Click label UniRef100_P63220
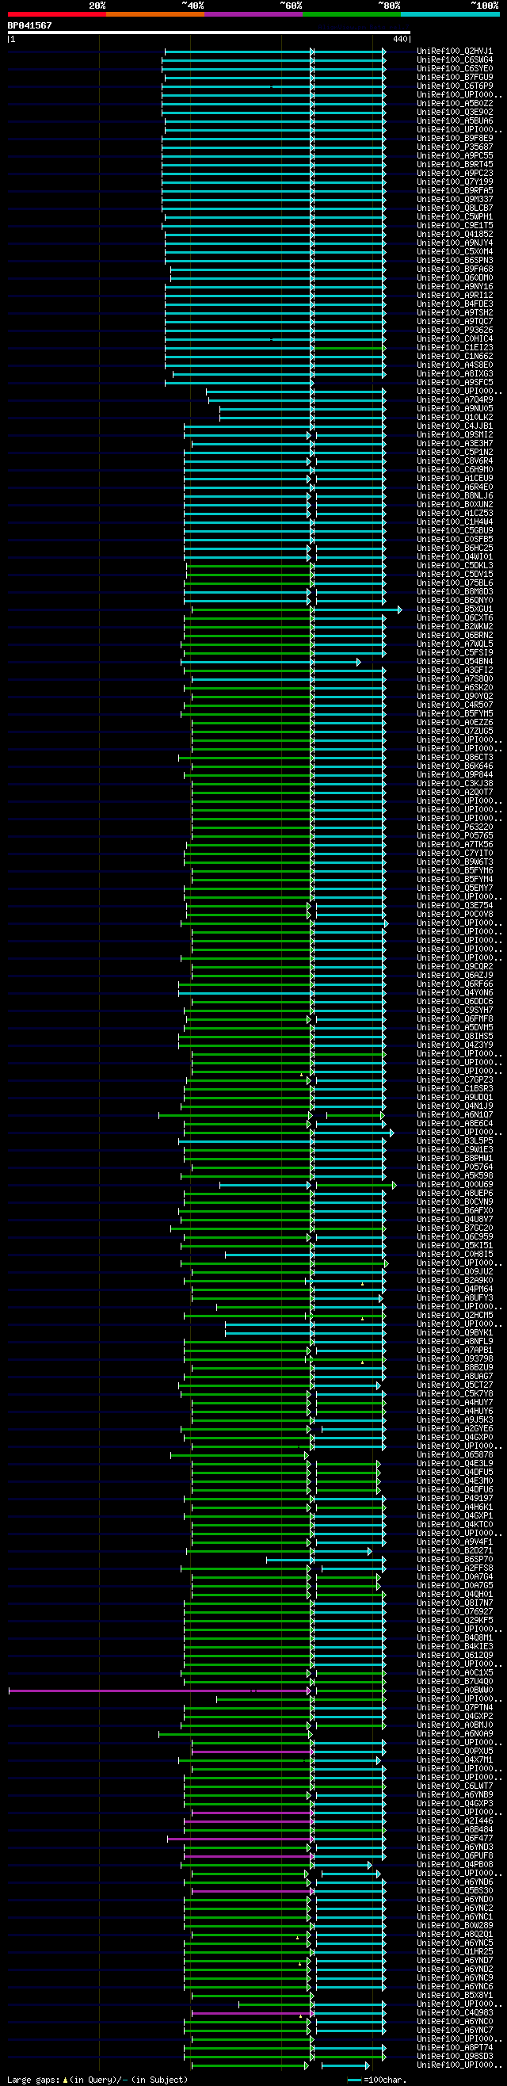The image size is (507, 2086). [x=455, y=827]
